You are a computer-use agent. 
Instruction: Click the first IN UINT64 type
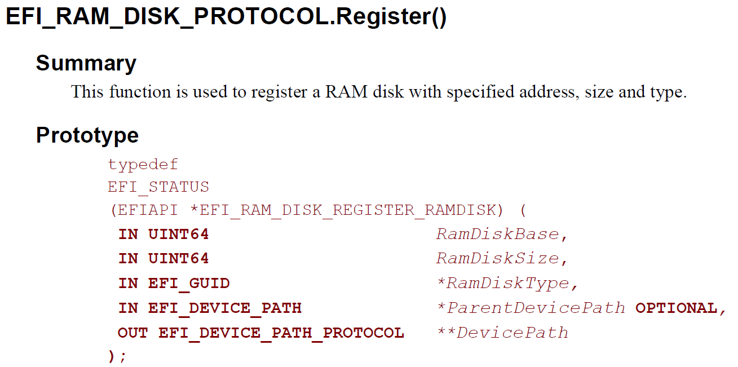click(x=163, y=234)
